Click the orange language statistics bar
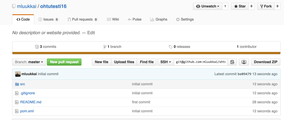This screenshot has height=120, width=284. coord(146,53)
